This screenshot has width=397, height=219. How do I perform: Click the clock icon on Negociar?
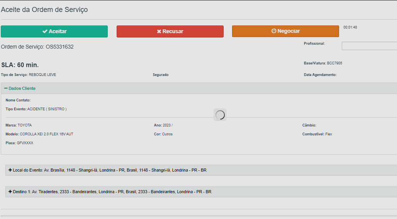click(x=274, y=31)
